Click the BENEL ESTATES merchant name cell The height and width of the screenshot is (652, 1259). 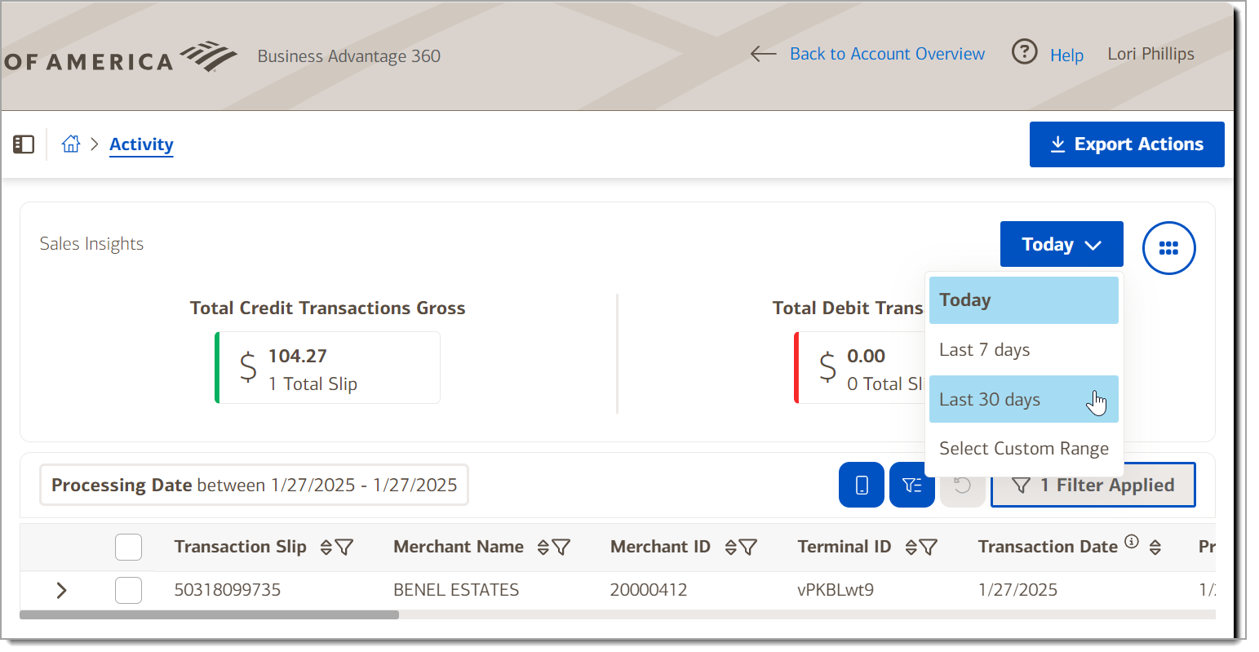coord(456,590)
